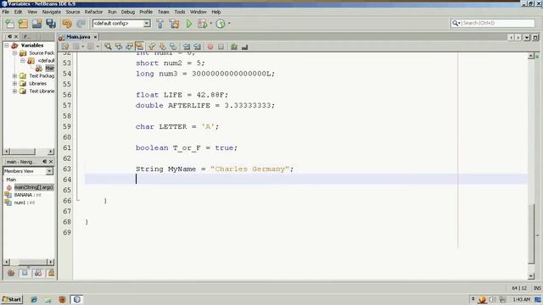Open the Debug menu
This screenshot has width=543, height=305.
click(128, 12)
